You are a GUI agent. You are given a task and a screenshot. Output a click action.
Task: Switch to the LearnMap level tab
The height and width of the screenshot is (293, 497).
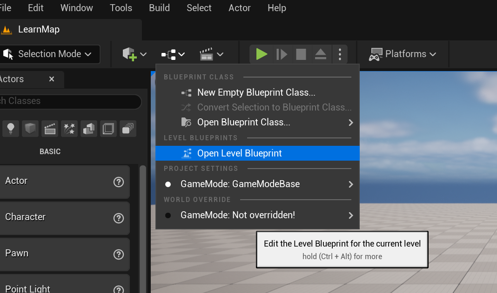click(39, 29)
